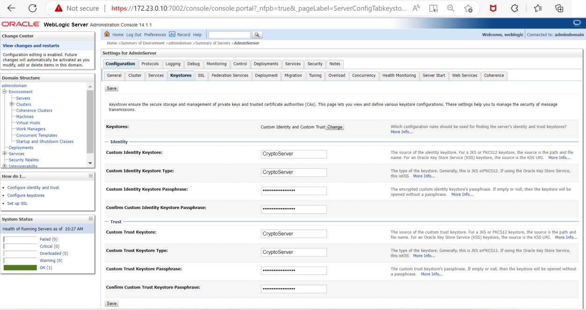Switch to the Logging tab
This screenshot has height=310, width=586.
173,64
